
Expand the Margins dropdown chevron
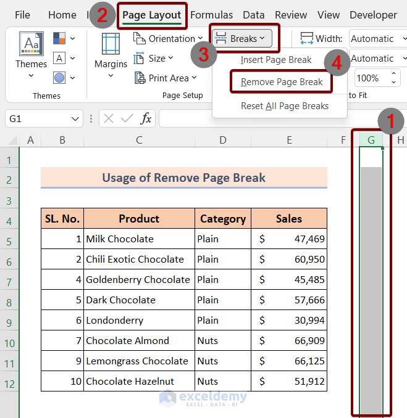111,76
